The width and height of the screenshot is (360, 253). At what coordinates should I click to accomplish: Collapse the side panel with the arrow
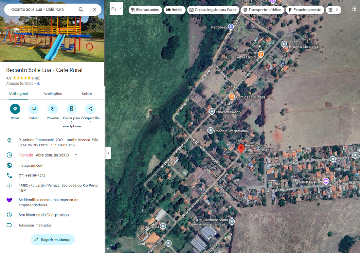coord(109,153)
